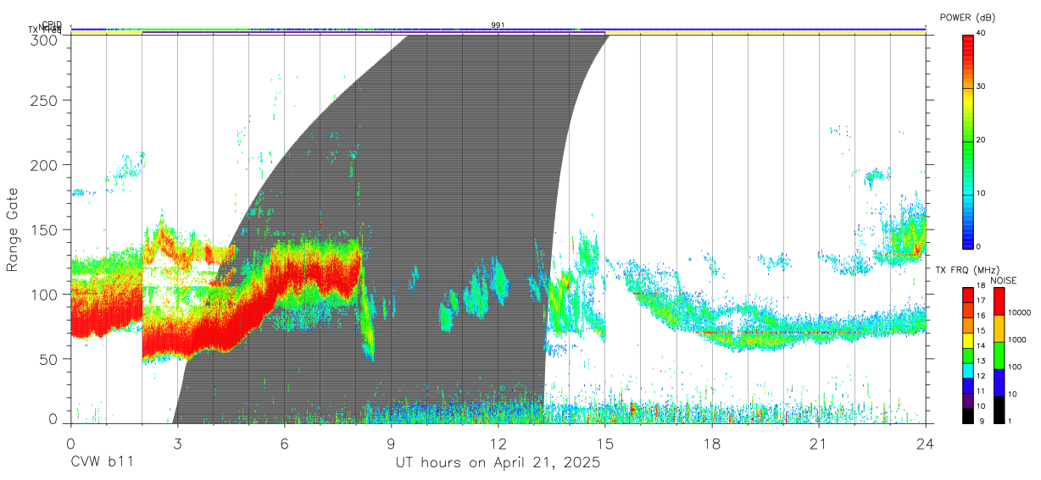Click the 18 label of TX FRQ legend
The image size is (1041, 480).
(980, 286)
